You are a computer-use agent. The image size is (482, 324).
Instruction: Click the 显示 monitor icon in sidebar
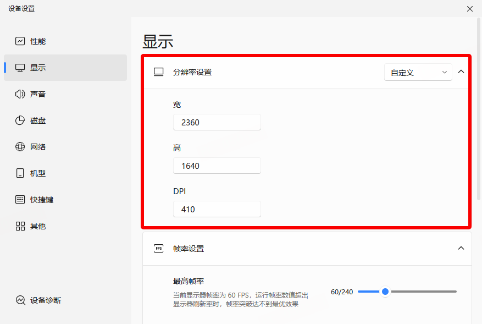click(20, 68)
